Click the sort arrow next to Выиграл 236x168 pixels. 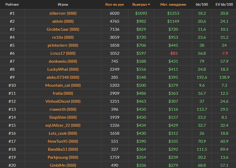point(149,5)
